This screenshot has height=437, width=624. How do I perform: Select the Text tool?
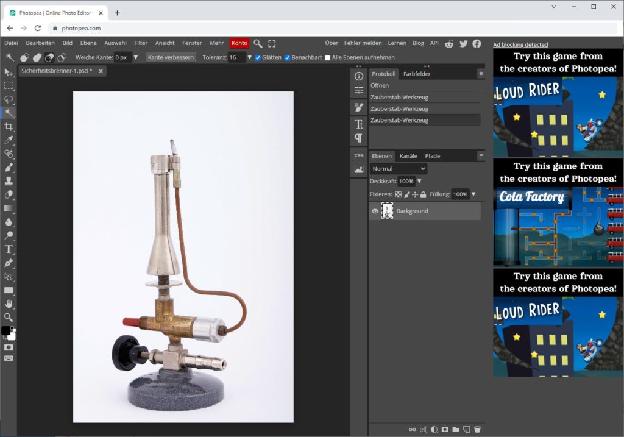(x=9, y=249)
